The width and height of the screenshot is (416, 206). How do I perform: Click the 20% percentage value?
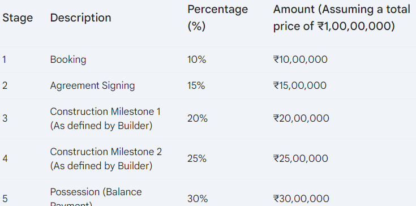198,118
